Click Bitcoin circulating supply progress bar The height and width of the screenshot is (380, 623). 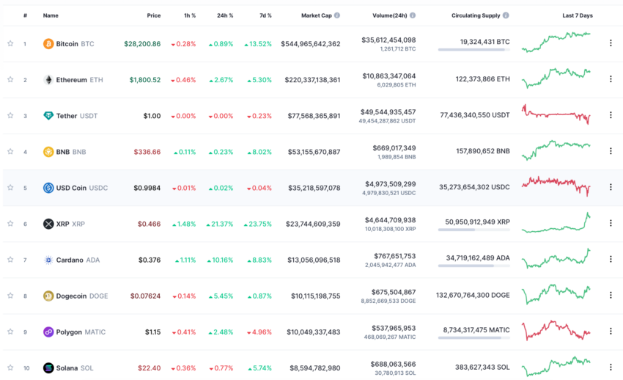point(474,50)
